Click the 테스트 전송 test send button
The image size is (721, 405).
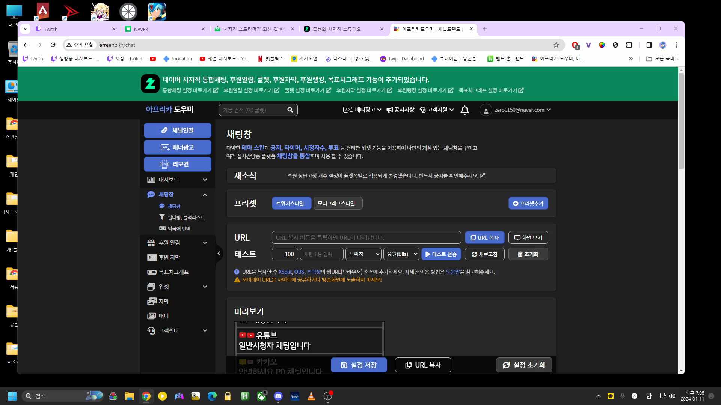pyautogui.click(x=441, y=254)
